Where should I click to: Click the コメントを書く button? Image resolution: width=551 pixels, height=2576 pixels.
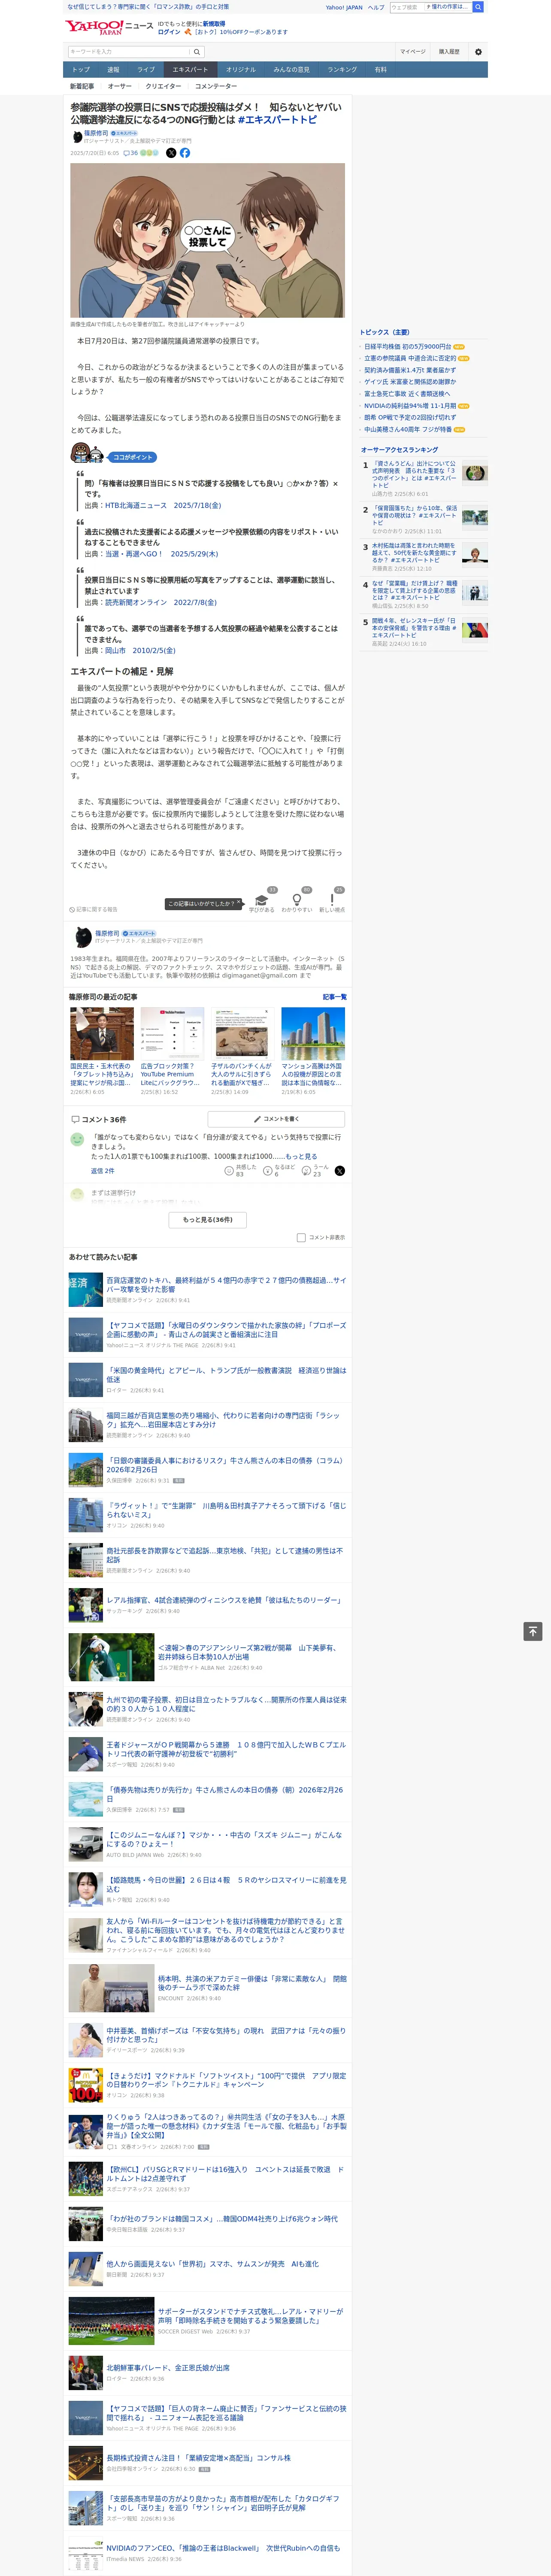click(276, 1119)
